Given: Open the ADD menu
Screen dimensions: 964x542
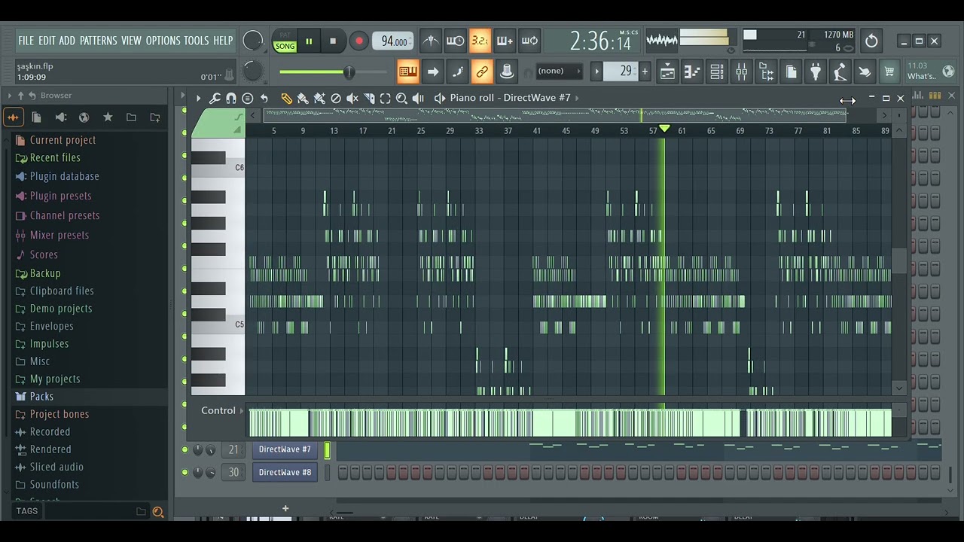Looking at the screenshot, I should pos(67,41).
